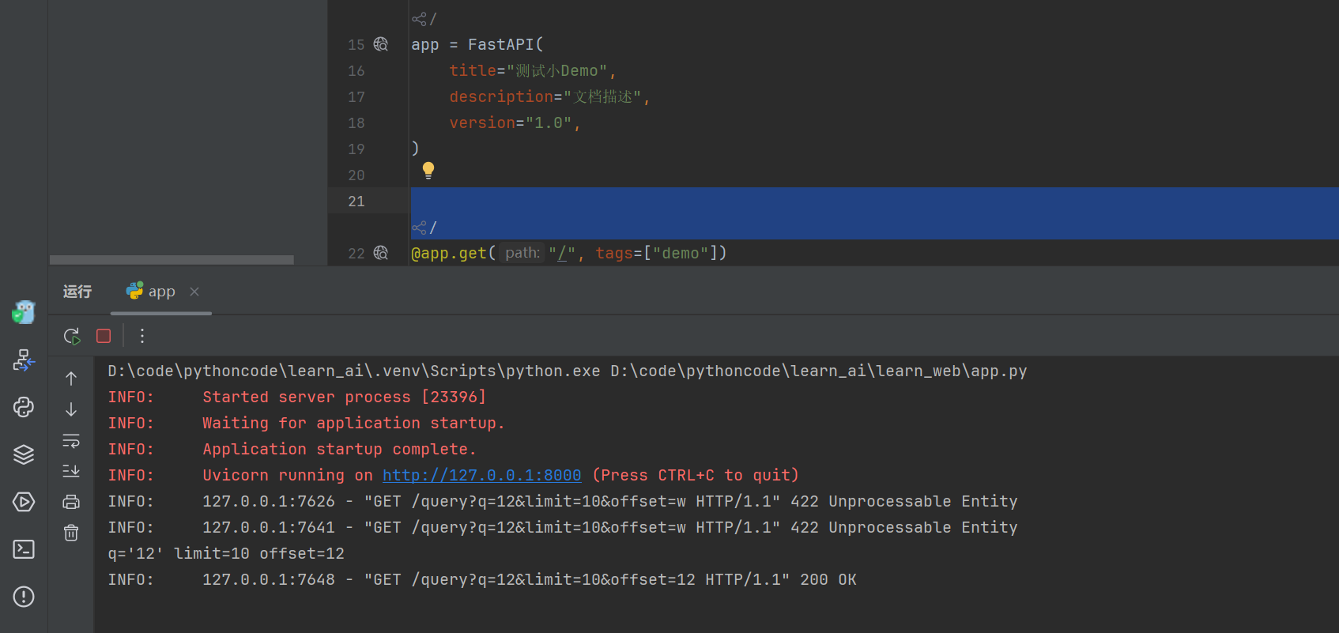Open the more options menu in run toolbar
The image size is (1339, 633).
tap(142, 336)
